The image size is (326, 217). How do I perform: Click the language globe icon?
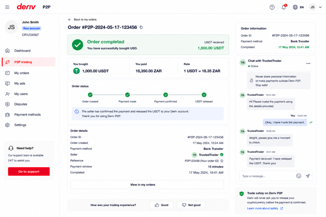[x=295, y=7]
